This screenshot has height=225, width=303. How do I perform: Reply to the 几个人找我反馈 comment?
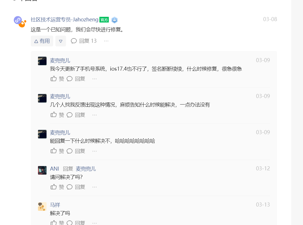[x=76, y=115]
